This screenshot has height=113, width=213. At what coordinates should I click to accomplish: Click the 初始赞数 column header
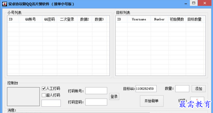(x=177, y=19)
